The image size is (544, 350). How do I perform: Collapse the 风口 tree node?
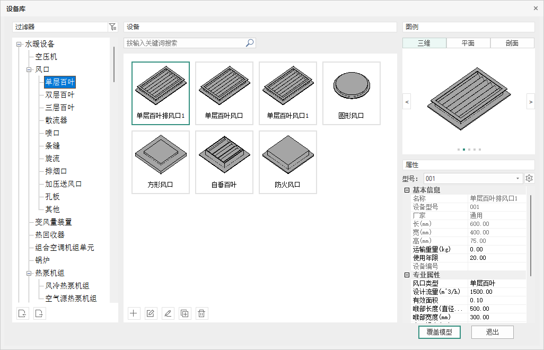click(29, 69)
